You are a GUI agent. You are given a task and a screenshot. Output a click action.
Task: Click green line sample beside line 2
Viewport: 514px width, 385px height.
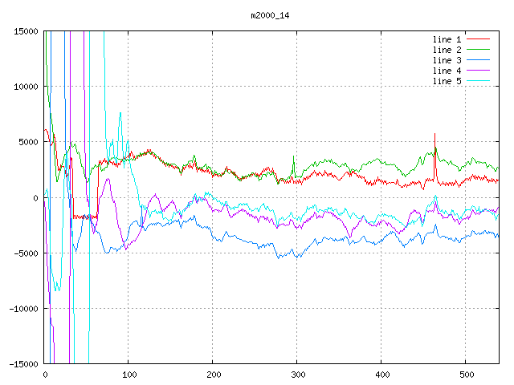[x=479, y=50]
